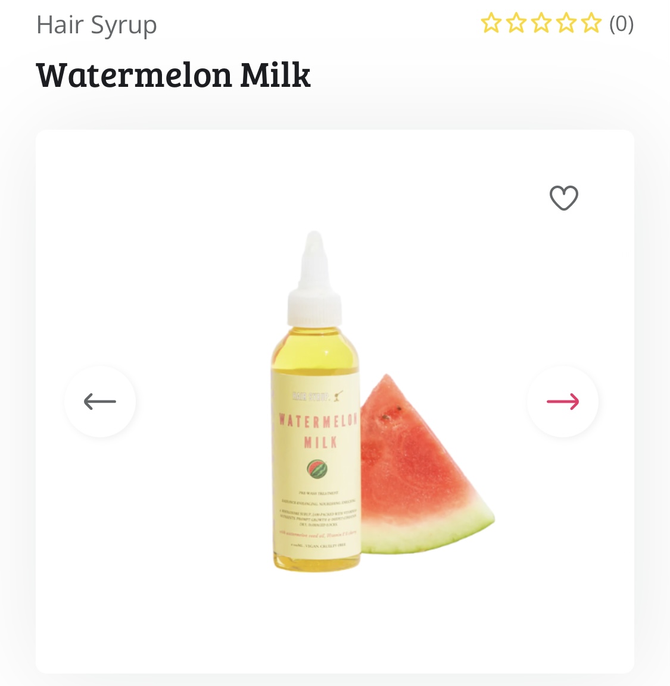The width and height of the screenshot is (670, 686).
Task: Click the bottle's white nozzle cap
Action: tap(314, 278)
